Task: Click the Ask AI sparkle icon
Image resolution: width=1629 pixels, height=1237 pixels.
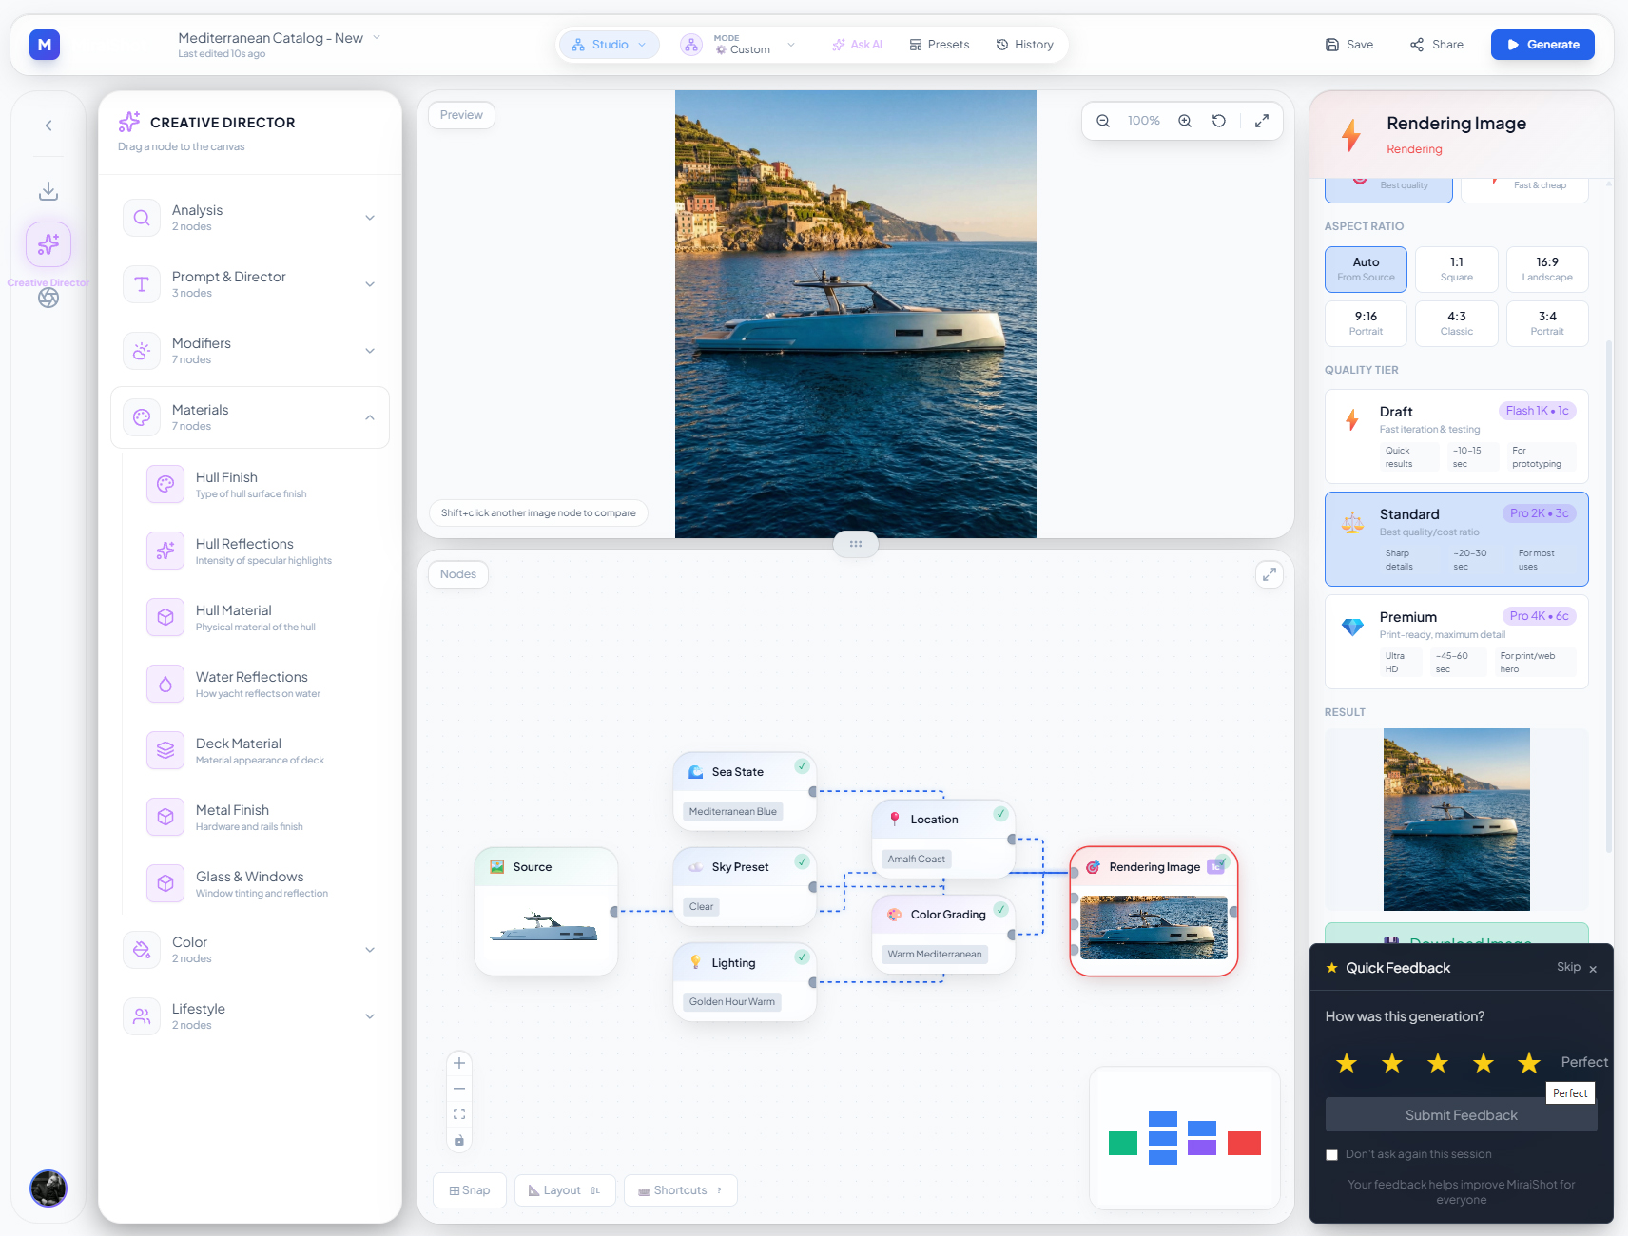Action: tap(837, 44)
